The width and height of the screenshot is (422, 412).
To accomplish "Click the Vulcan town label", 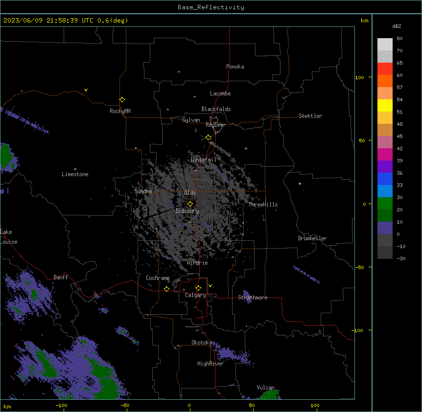I will [x=265, y=388].
